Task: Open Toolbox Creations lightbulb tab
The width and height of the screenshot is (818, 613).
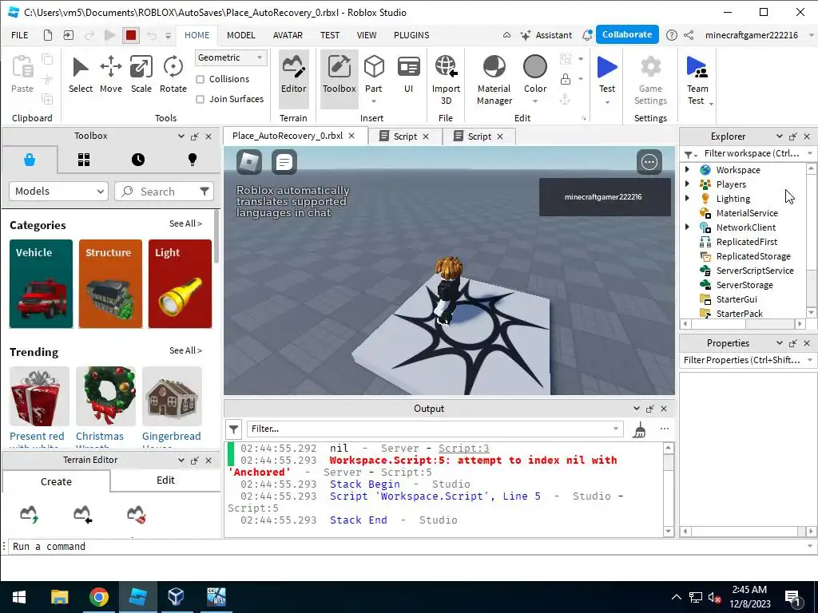Action: pos(193,160)
